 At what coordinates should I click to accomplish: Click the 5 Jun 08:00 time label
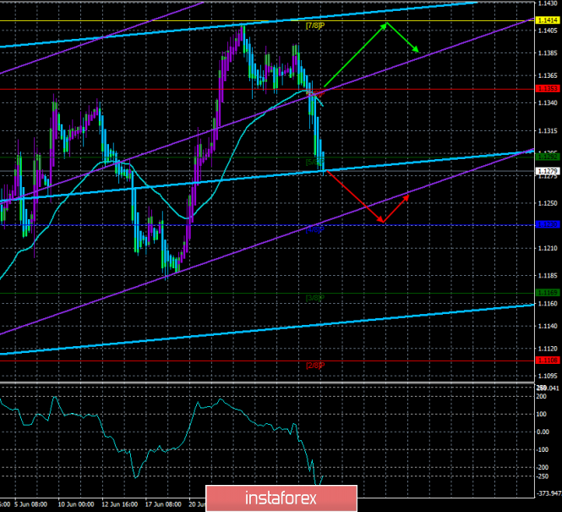(30, 504)
